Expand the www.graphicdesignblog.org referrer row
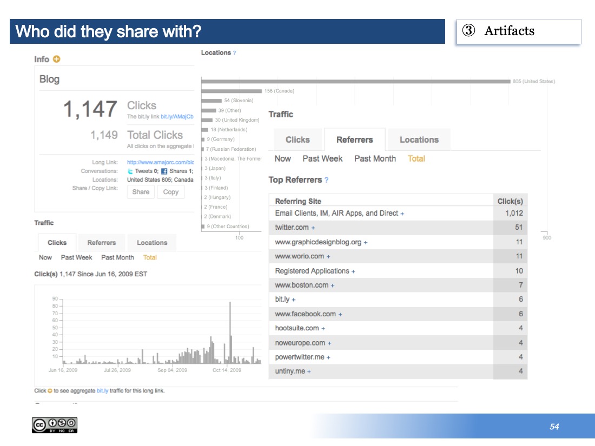This screenshot has width=595, height=446. pyautogui.click(x=366, y=243)
